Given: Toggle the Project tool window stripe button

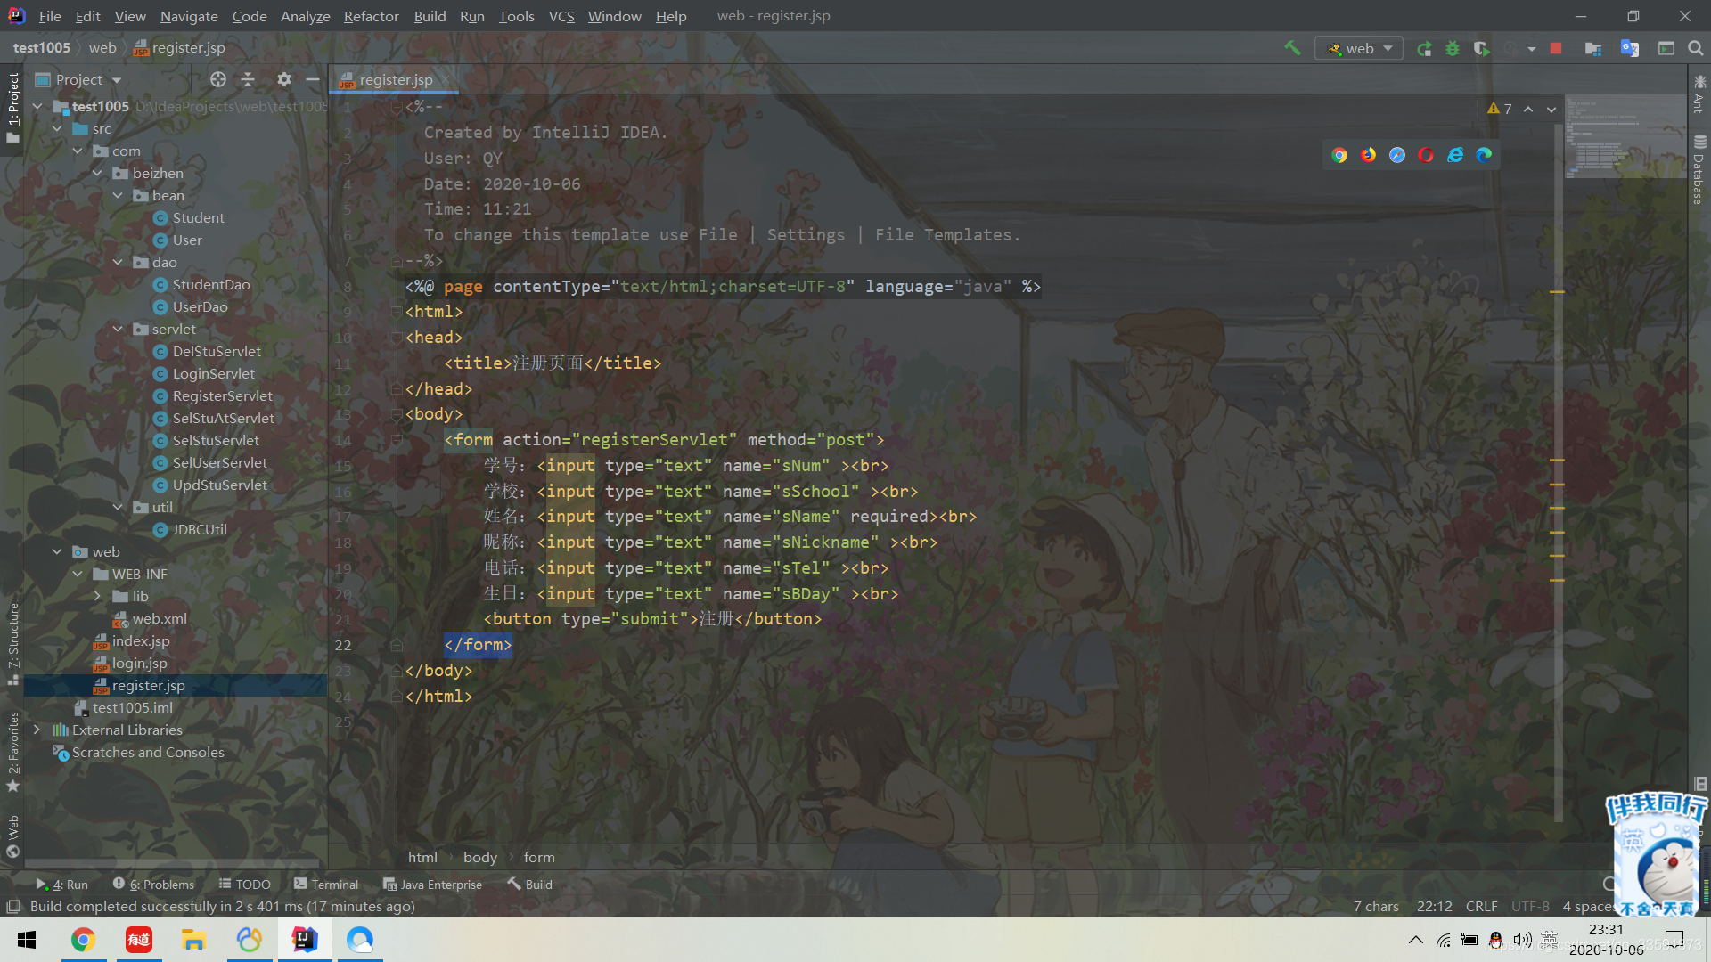Looking at the screenshot, I should point(12,107).
